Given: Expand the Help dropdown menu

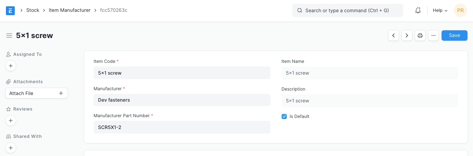Looking at the screenshot, I should click(x=440, y=10).
